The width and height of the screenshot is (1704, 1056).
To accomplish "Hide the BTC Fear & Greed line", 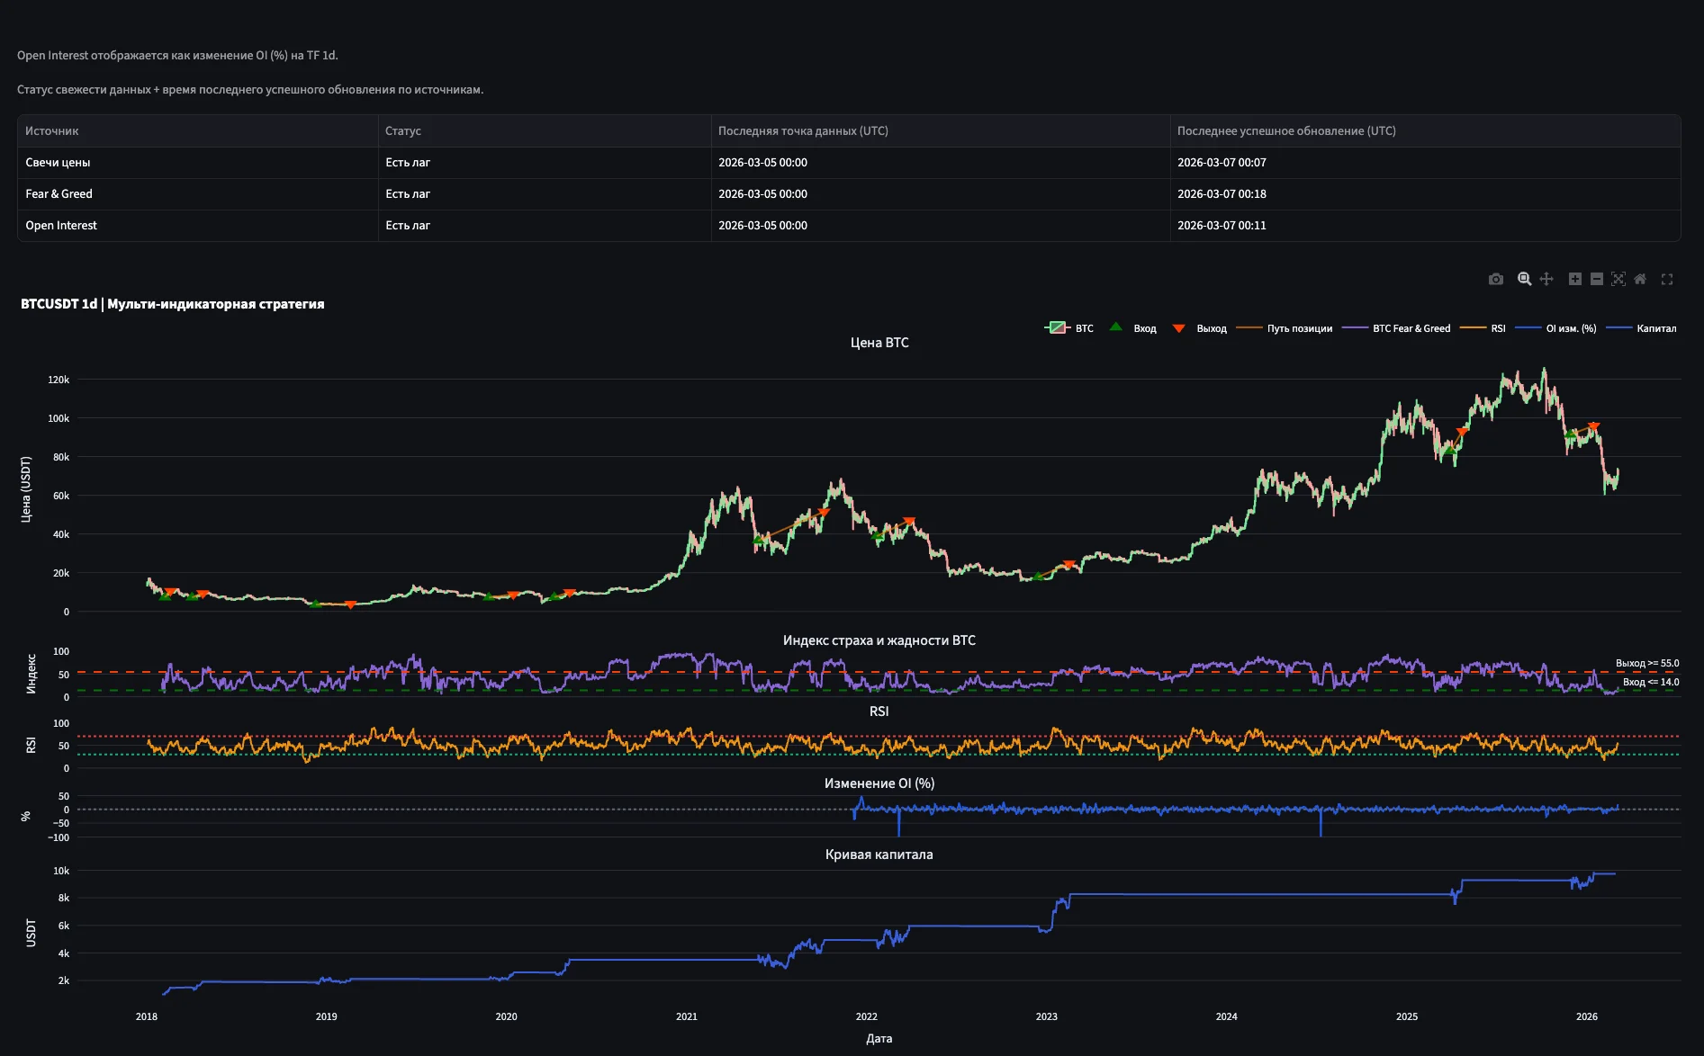I will tap(1412, 328).
